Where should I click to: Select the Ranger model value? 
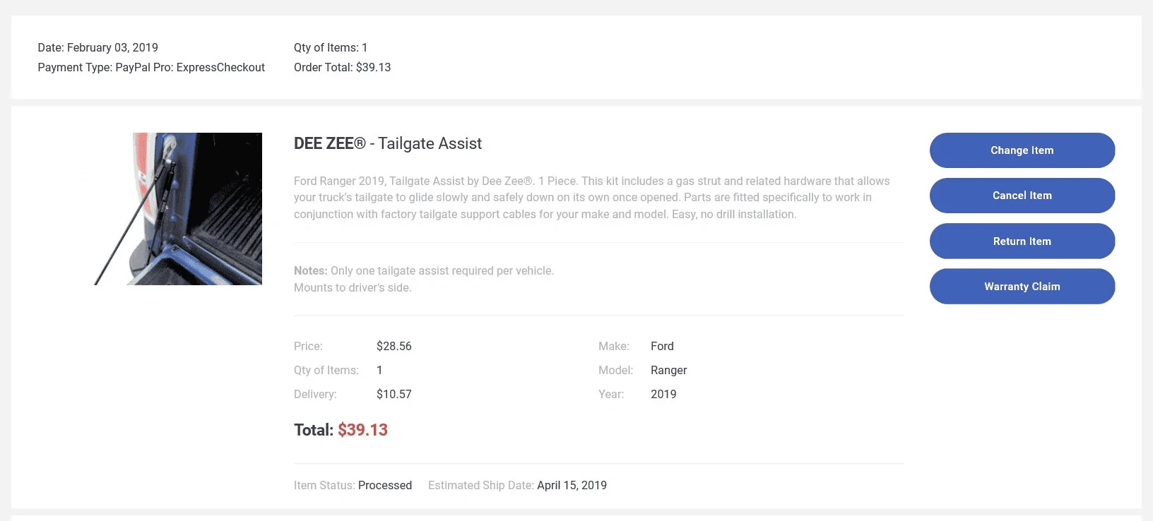pyautogui.click(x=668, y=370)
